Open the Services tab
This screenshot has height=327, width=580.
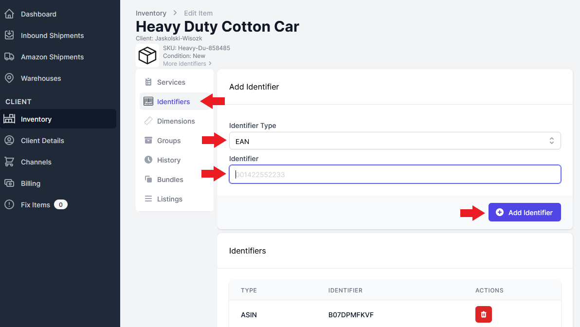point(171,82)
